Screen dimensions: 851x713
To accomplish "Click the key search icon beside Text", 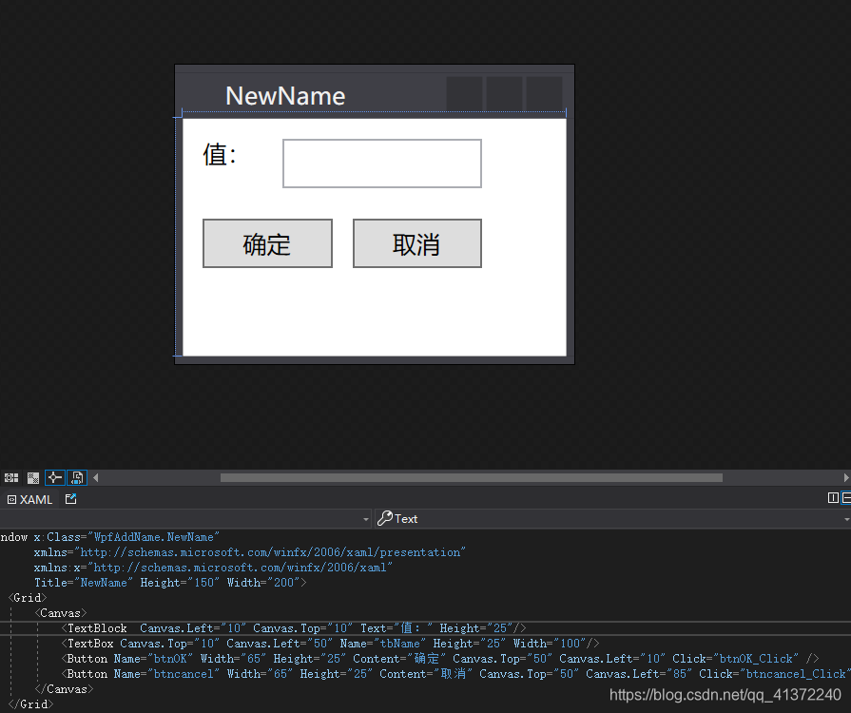I will click(385, 518).
